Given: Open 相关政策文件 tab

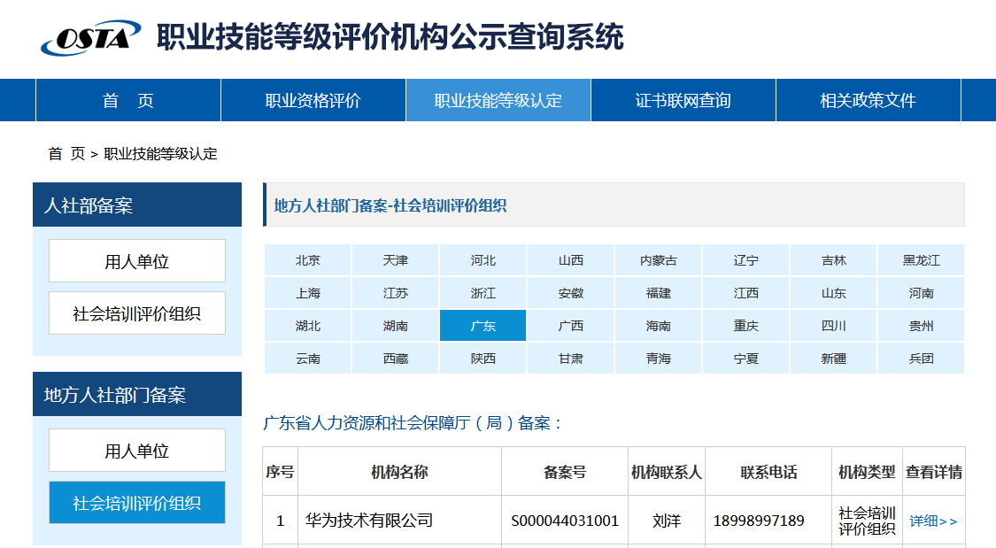Looking at the screenshot, I should (x=868, y=101).
